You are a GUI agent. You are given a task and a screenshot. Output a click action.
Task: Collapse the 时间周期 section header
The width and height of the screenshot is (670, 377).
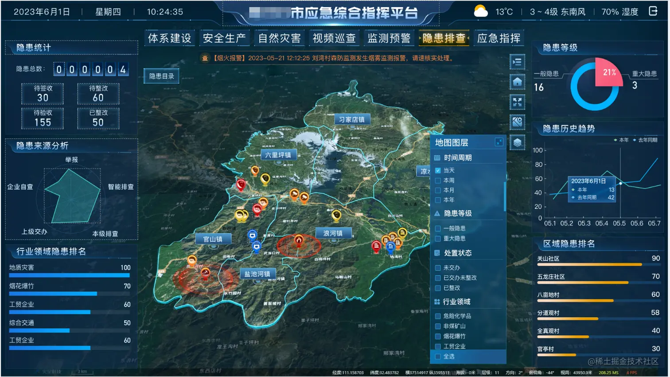click(x=467, y=157)
